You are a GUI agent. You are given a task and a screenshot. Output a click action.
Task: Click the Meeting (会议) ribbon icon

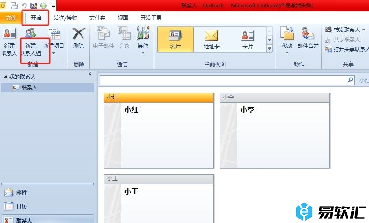coord(124,33)
